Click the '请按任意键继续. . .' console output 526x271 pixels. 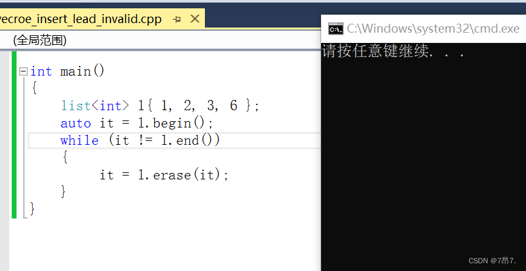click(393, 51)
